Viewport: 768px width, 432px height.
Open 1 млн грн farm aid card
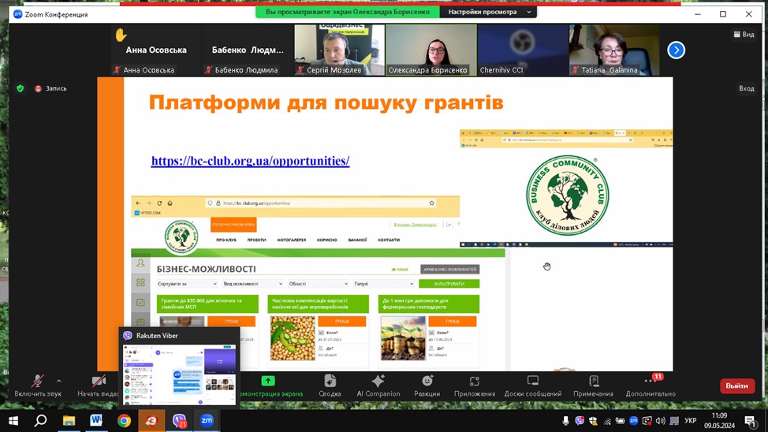pyautogui.click(x=429, y=304)
